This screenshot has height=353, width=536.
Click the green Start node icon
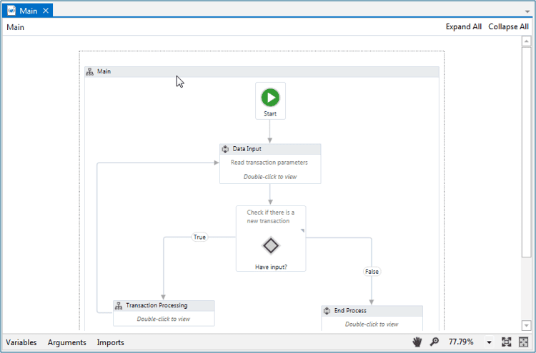click(270, 98)
